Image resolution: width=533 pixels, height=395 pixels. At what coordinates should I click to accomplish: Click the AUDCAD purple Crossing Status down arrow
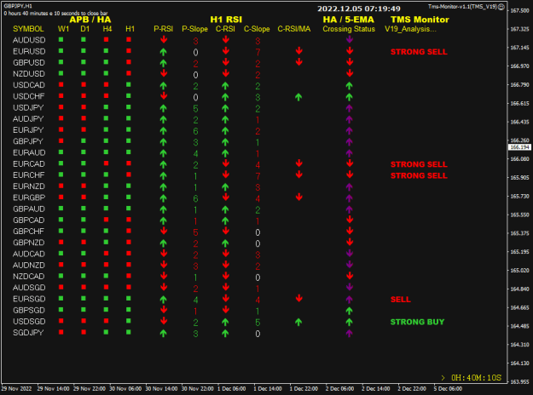coord(350,254)
